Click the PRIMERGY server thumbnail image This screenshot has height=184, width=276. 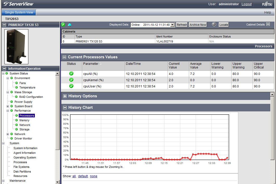point(16,47)
